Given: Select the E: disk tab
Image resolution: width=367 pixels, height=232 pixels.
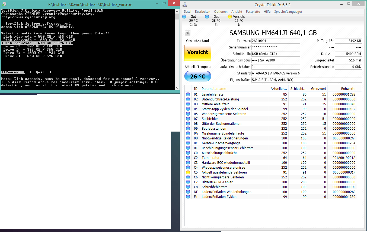Looking at the screenshot, I should pyautogui.click(x=216, y=21).
